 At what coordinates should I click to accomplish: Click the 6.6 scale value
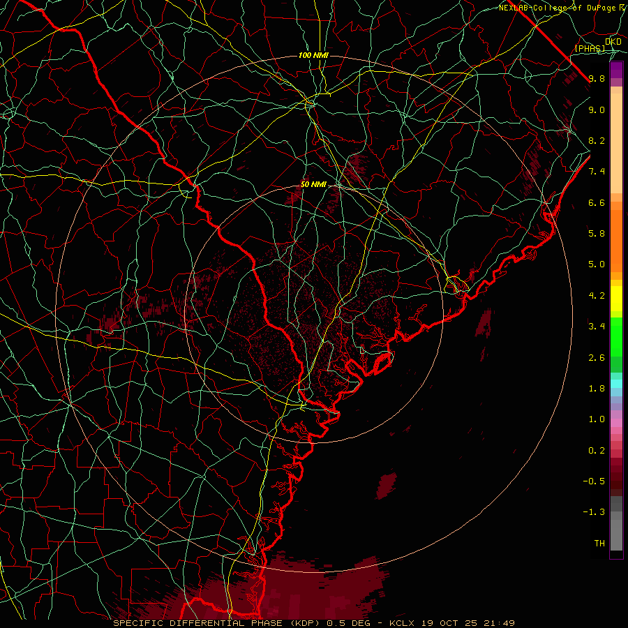597,202
